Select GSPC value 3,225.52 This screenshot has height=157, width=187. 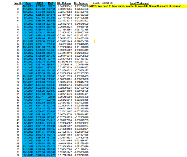pyautogui.click(x=40, y=143)
